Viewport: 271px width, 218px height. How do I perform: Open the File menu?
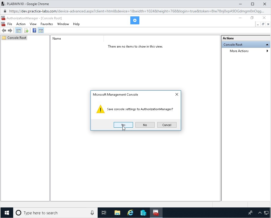pyautogui.click(x=10, y=24)
